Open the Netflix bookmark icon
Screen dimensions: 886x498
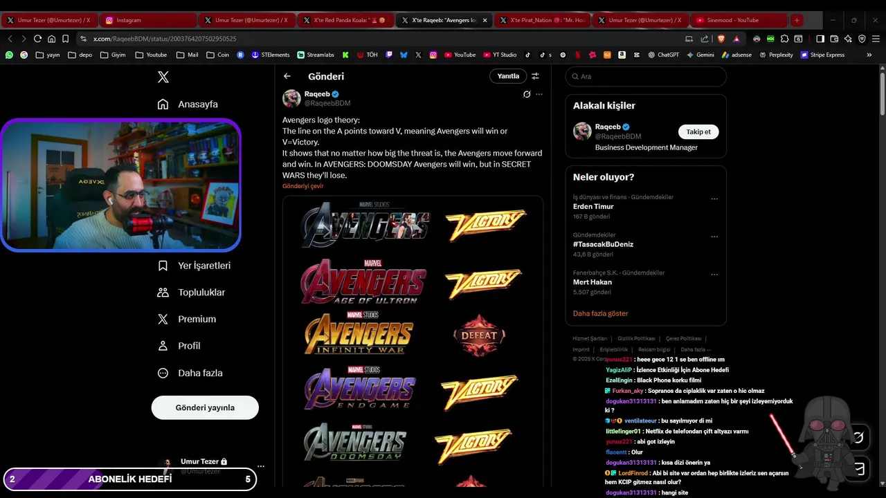click(x=578, y=55)
